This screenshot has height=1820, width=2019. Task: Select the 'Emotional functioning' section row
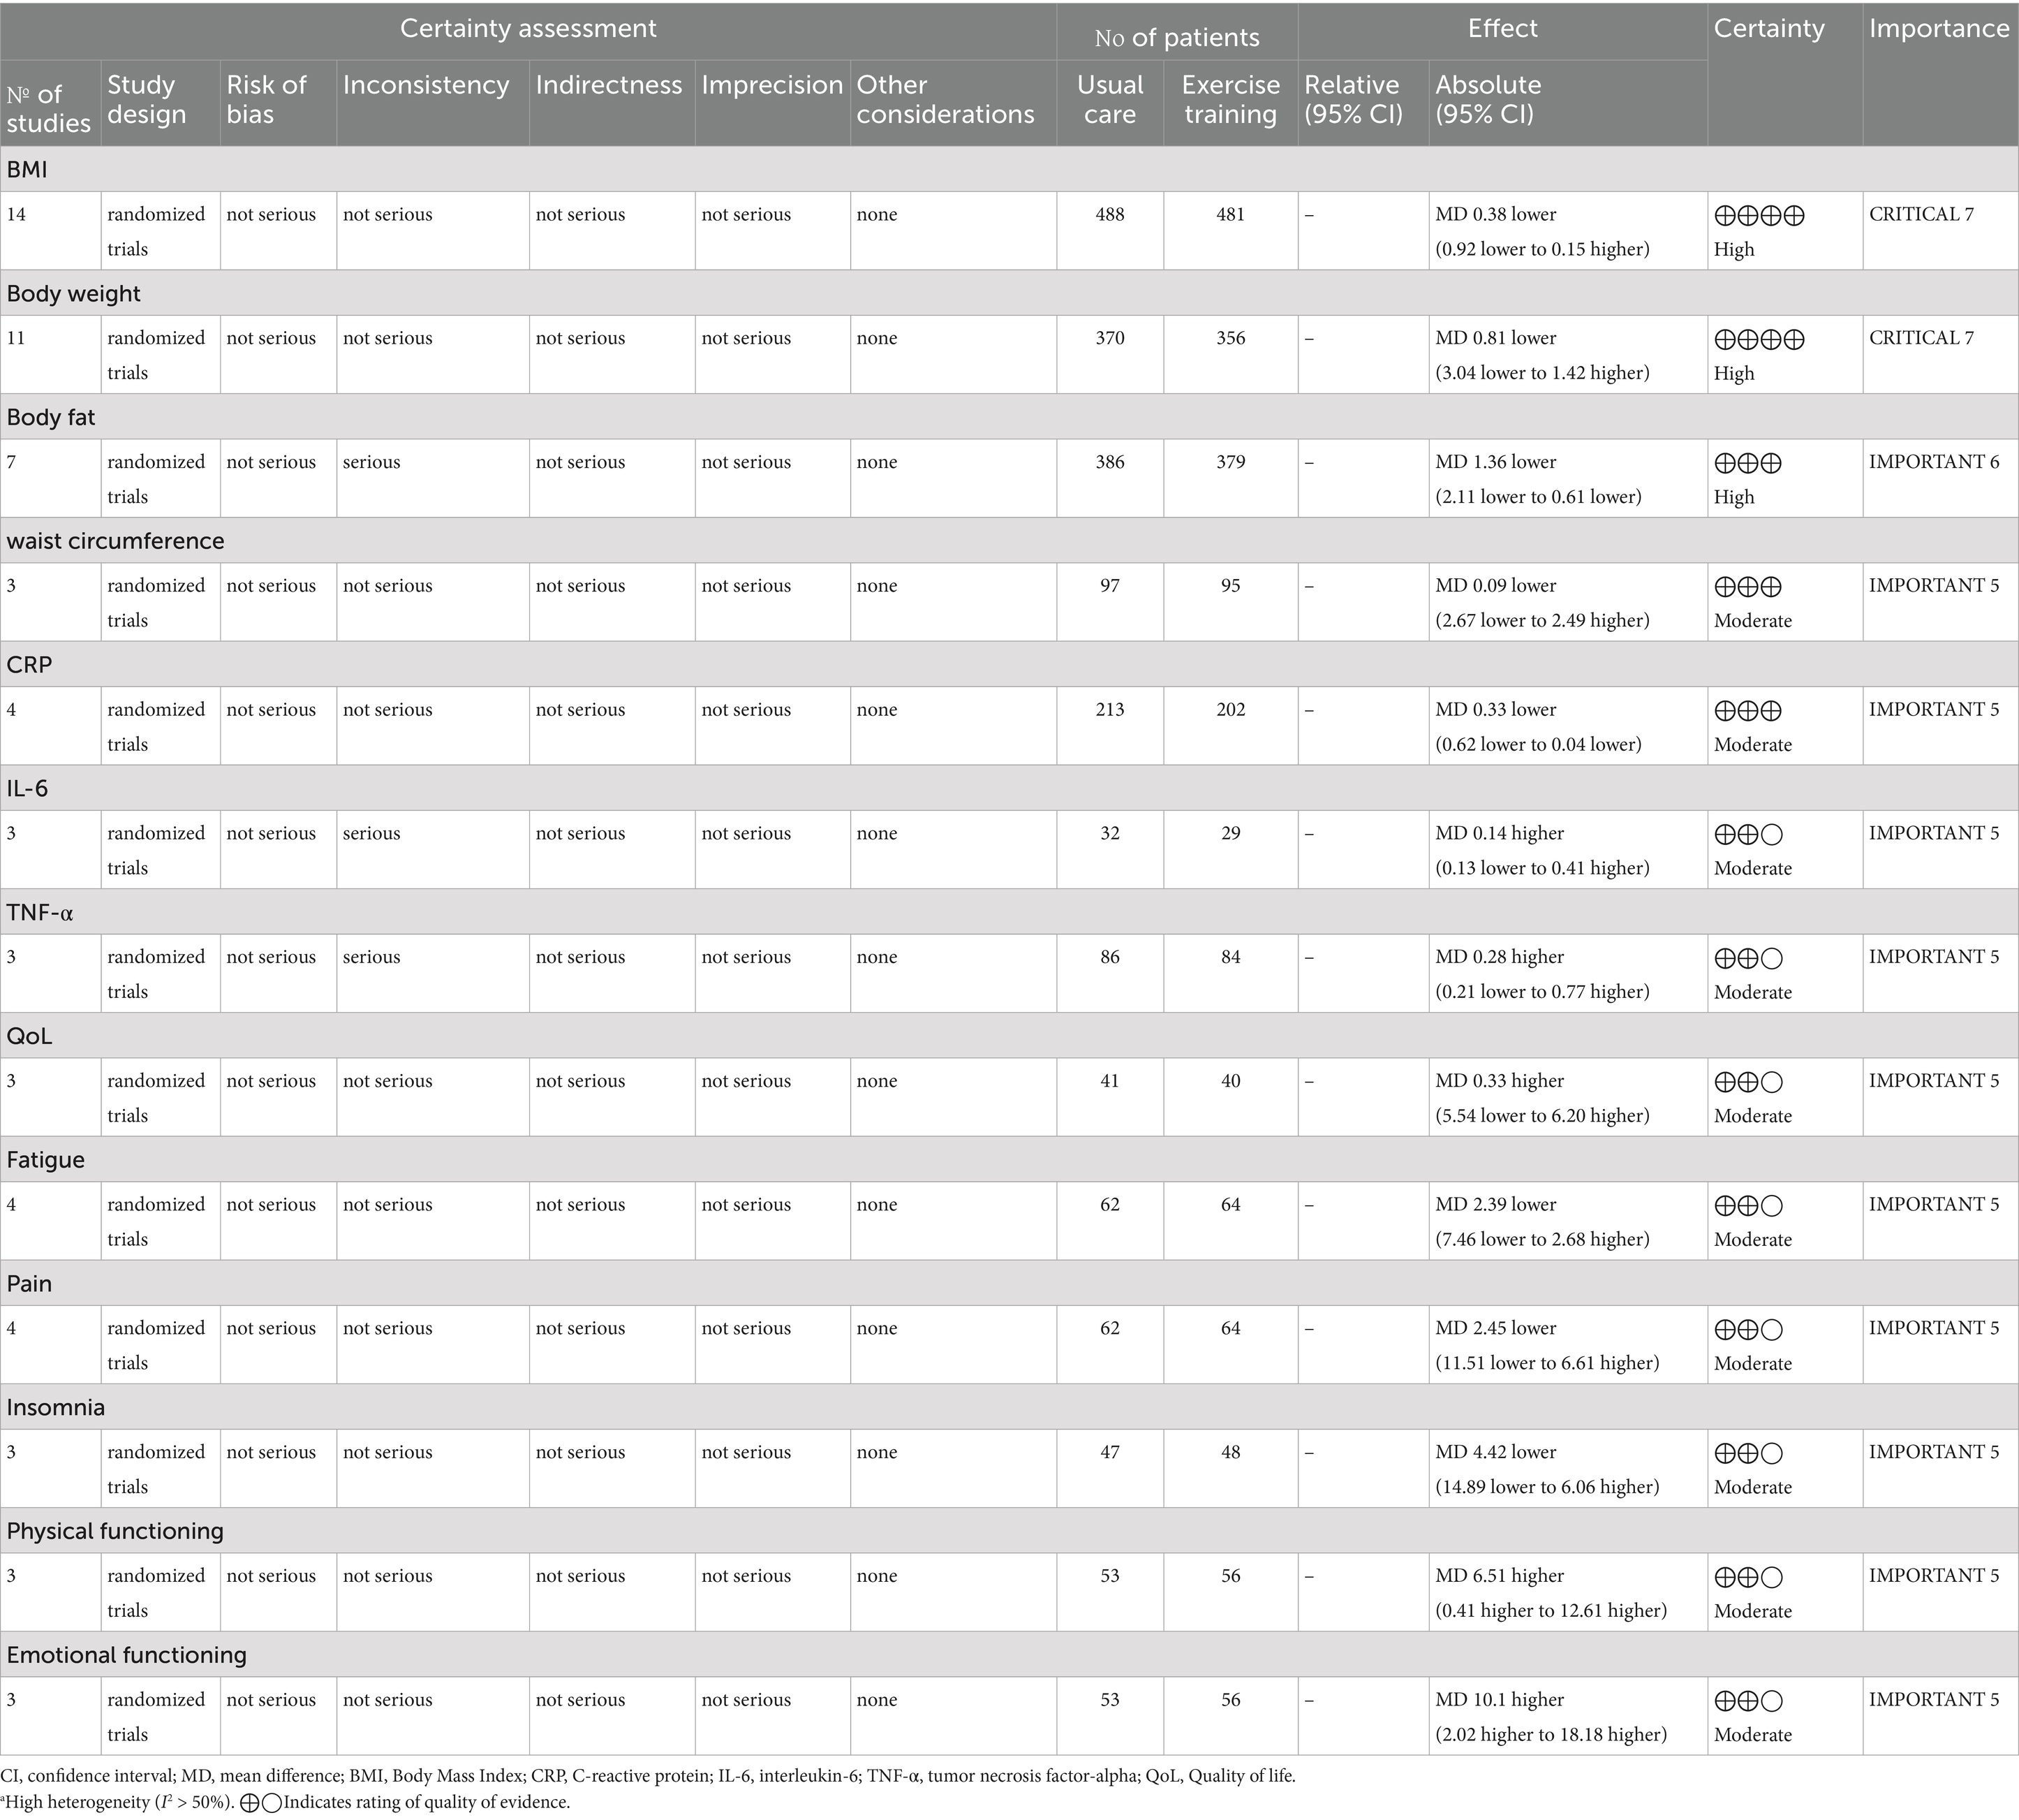(x=1009, y=1655)
